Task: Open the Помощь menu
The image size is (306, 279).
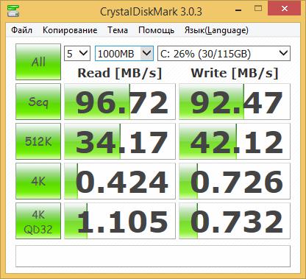Action: pyautogui.click(x=156, y=30)
